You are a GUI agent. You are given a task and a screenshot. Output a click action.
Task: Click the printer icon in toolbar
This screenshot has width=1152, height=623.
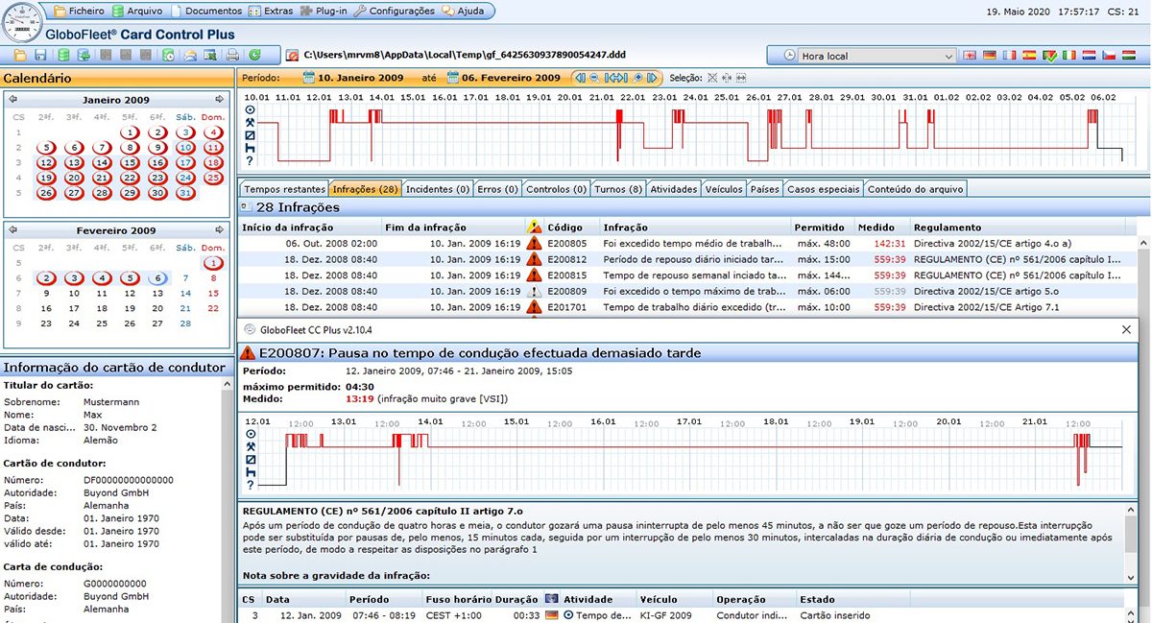pyautogui.click(x=231, y=55)
